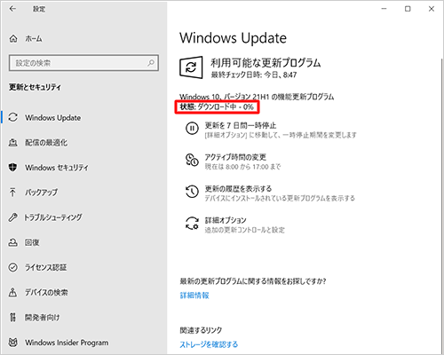Select Windows Update in the sidebar
The image size is (444, 355).
[x=52, y=118]
